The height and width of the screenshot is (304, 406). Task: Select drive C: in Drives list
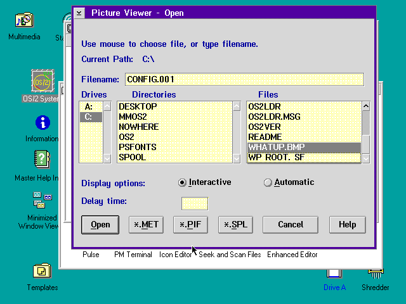click(91, 117)
